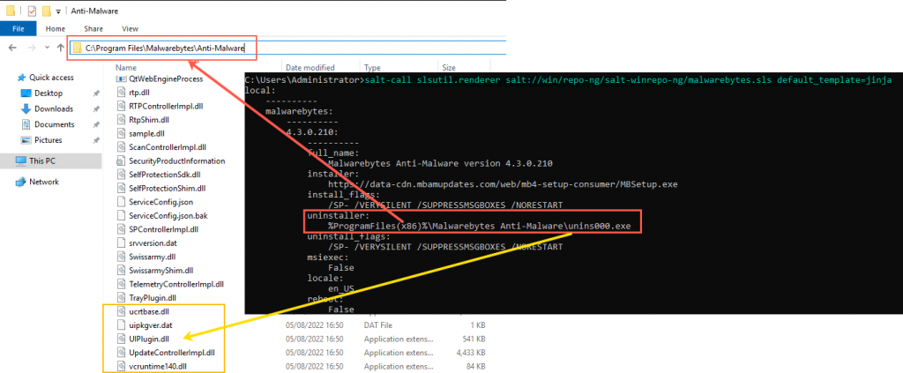This screenshot has height=373, width=903.
Task: Select the UIPlugin.dll file name
Action: [x=149, y=339]
